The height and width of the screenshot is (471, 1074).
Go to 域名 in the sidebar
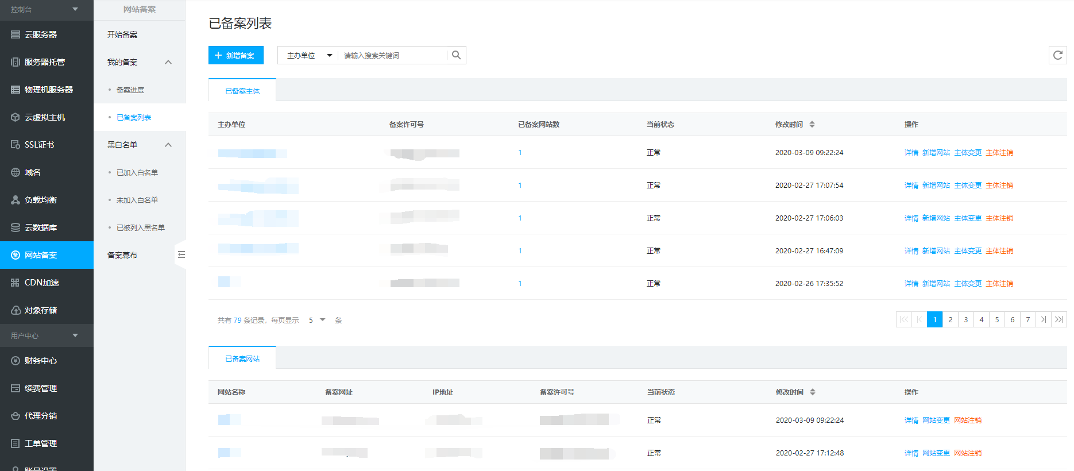click(x=32, y=172)
